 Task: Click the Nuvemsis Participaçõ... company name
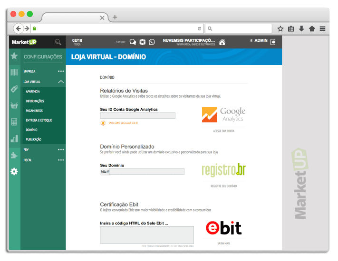[189, 40]
